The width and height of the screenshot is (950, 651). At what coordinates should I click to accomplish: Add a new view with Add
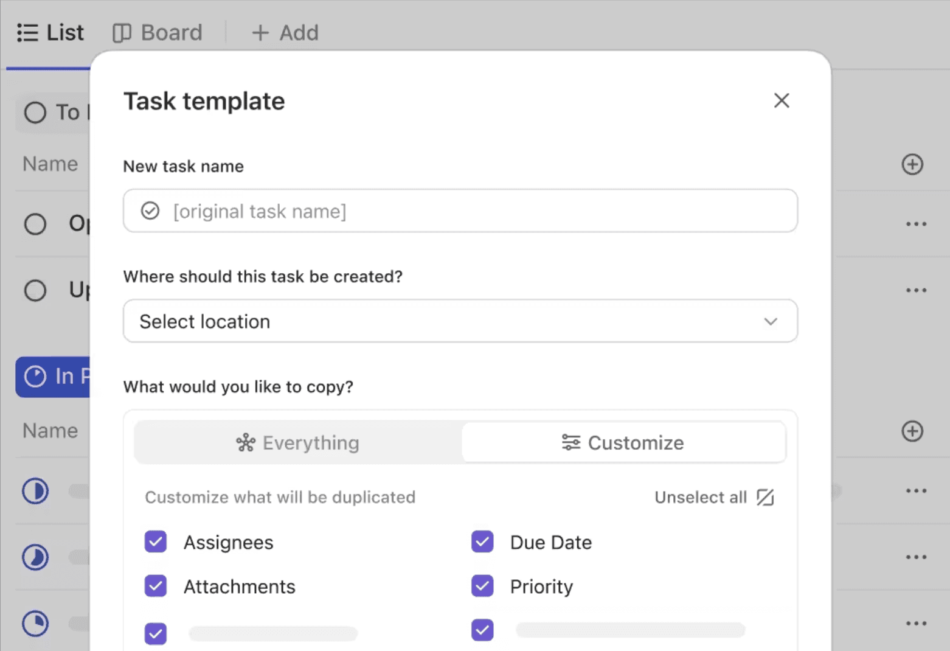pyautogui.click(x=285, y=32)
